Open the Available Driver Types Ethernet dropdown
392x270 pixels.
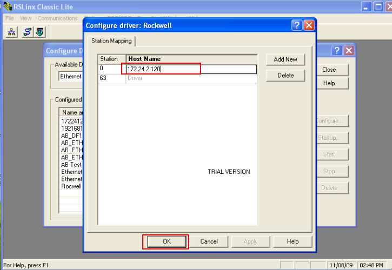pyautogui.click(x=71, y=77)
